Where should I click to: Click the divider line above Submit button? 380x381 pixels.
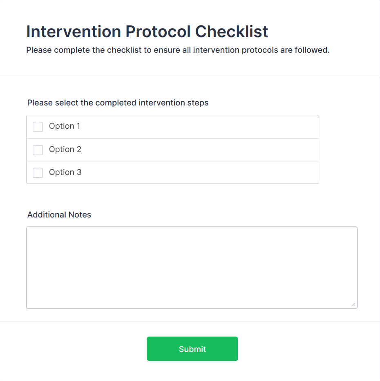click(190, 321)
